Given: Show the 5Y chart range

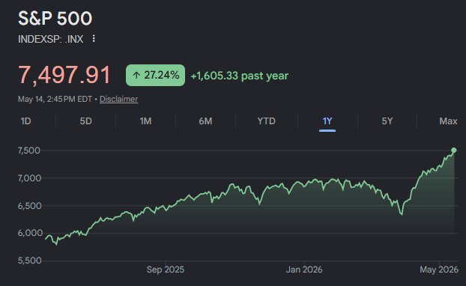Looking at the screenshot, I should point(387,121).
